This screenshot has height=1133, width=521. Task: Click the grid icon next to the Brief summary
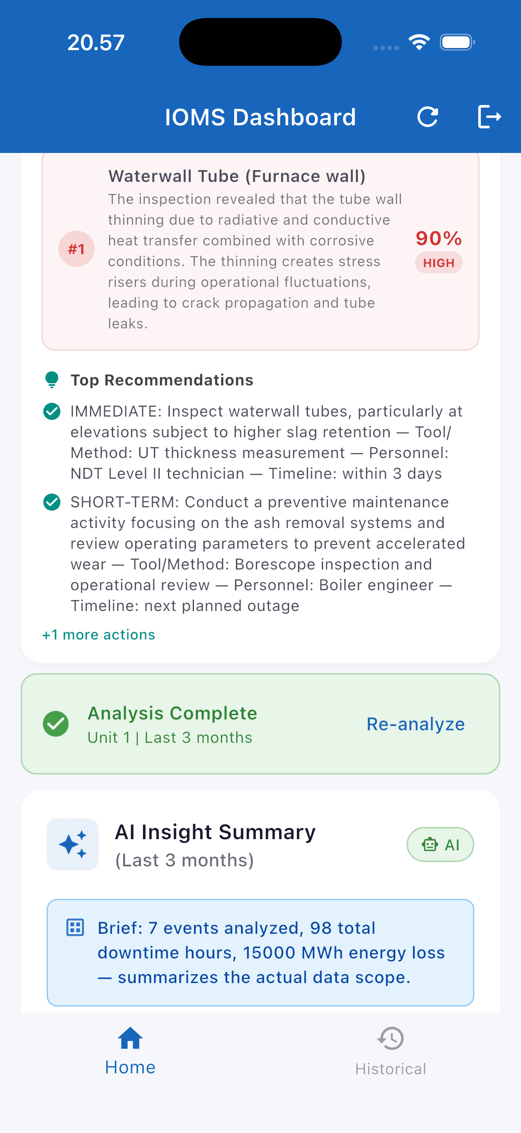(76, 928)
